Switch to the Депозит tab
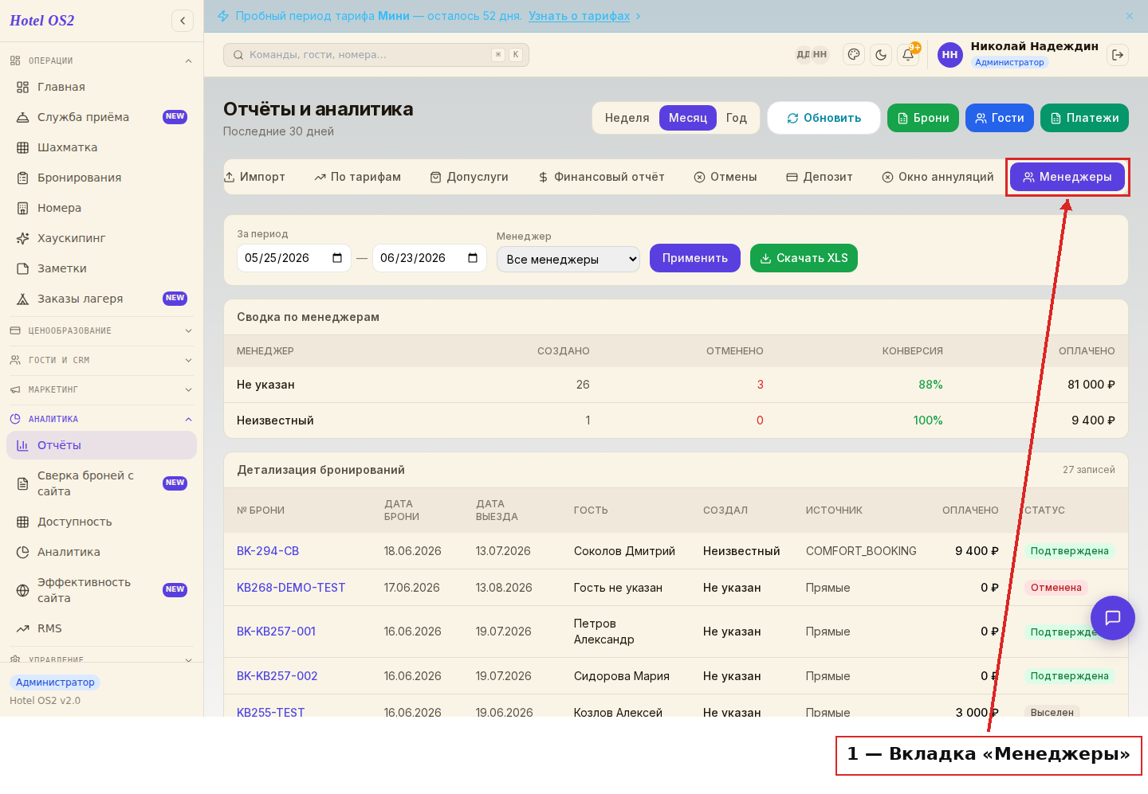1148x794 pixels. [820, 177]
